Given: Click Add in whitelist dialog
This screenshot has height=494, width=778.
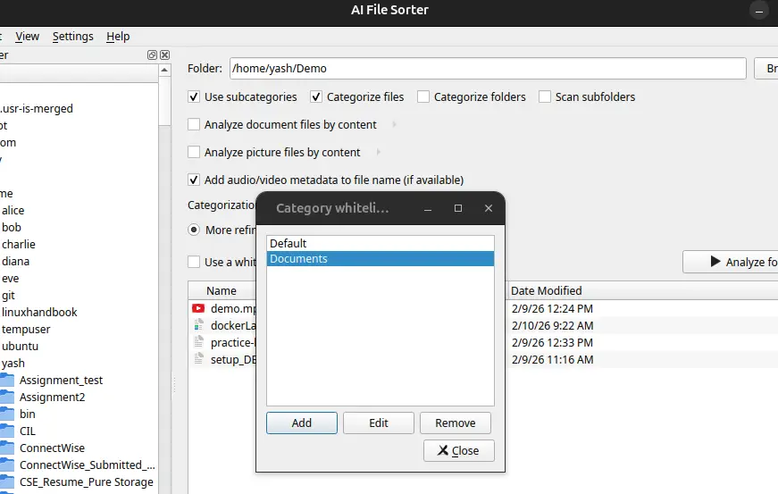Looking at the screenshot, I should (302, 423).
